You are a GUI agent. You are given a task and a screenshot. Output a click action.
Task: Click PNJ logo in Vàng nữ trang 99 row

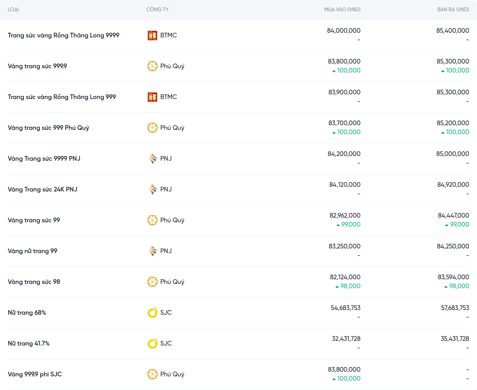pos(152,251)
